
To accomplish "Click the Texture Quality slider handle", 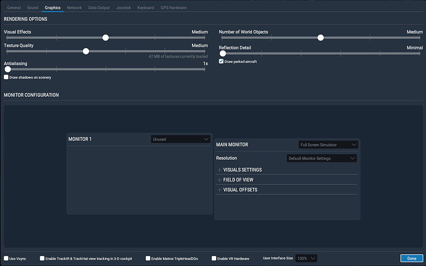I will 86,51.
